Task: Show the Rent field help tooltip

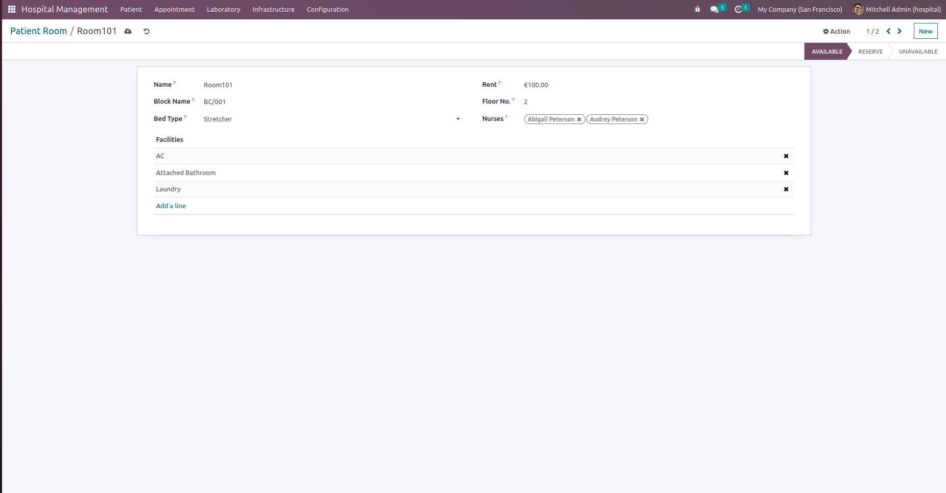Action: point(500,83)
